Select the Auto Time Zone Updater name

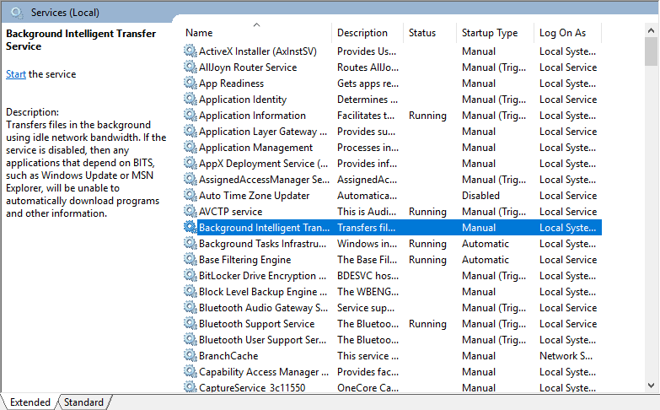tap(254, 196)
